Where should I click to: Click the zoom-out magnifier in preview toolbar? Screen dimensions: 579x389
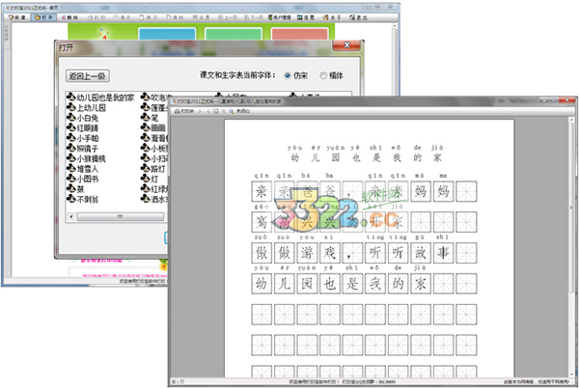pyautogui.click(x=224, y=111)
